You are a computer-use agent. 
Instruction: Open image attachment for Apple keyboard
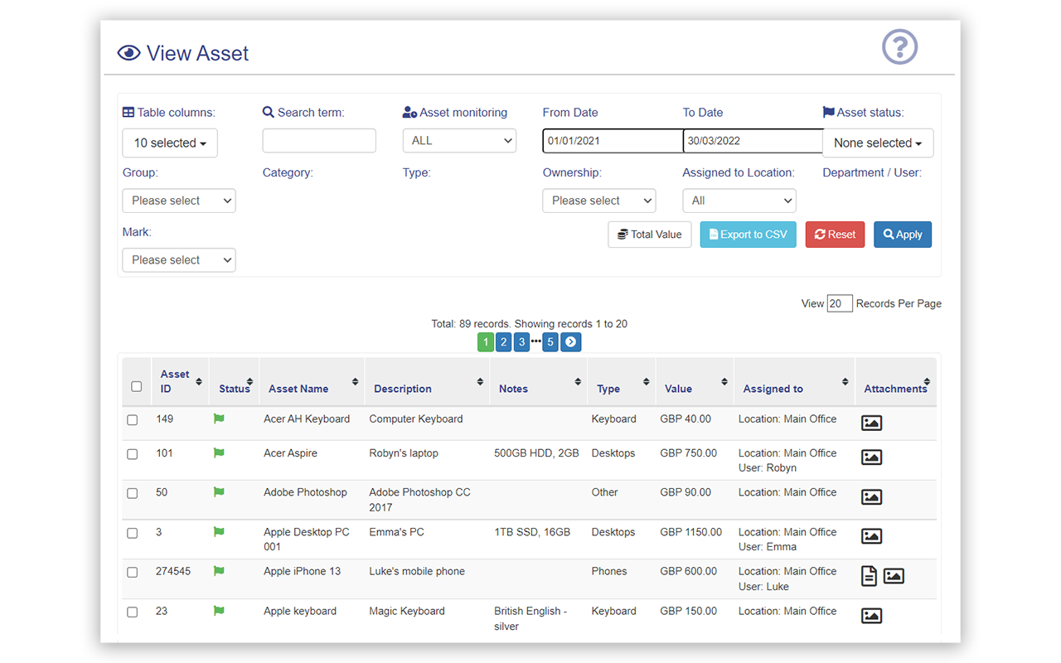coord(871,616)
